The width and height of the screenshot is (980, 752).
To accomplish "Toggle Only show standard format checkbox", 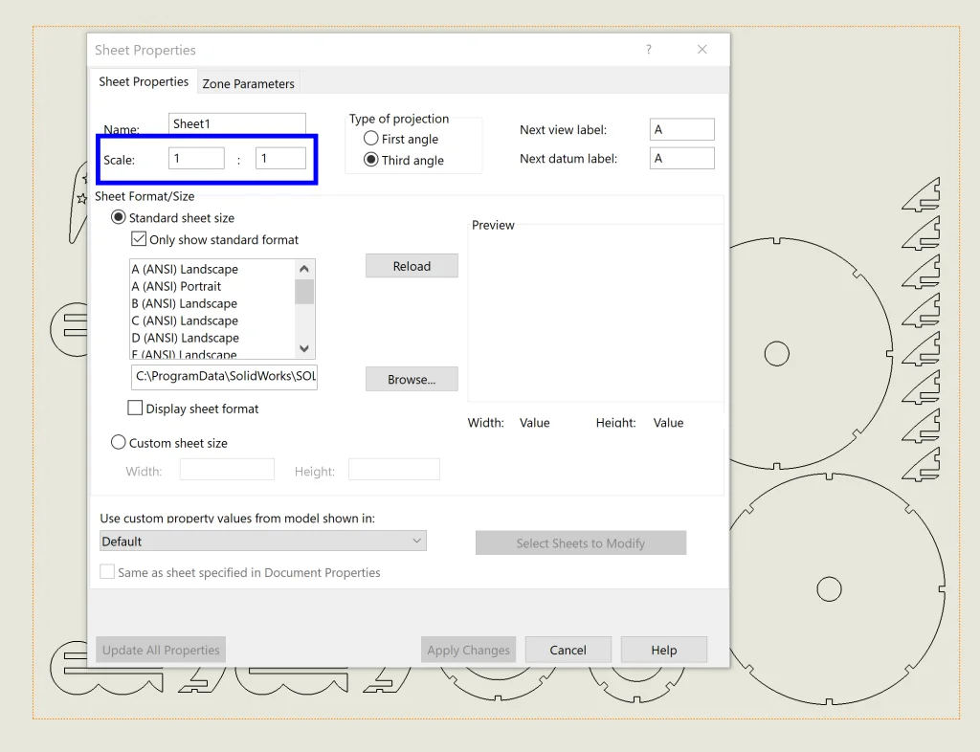I will (x=139, y=239).
